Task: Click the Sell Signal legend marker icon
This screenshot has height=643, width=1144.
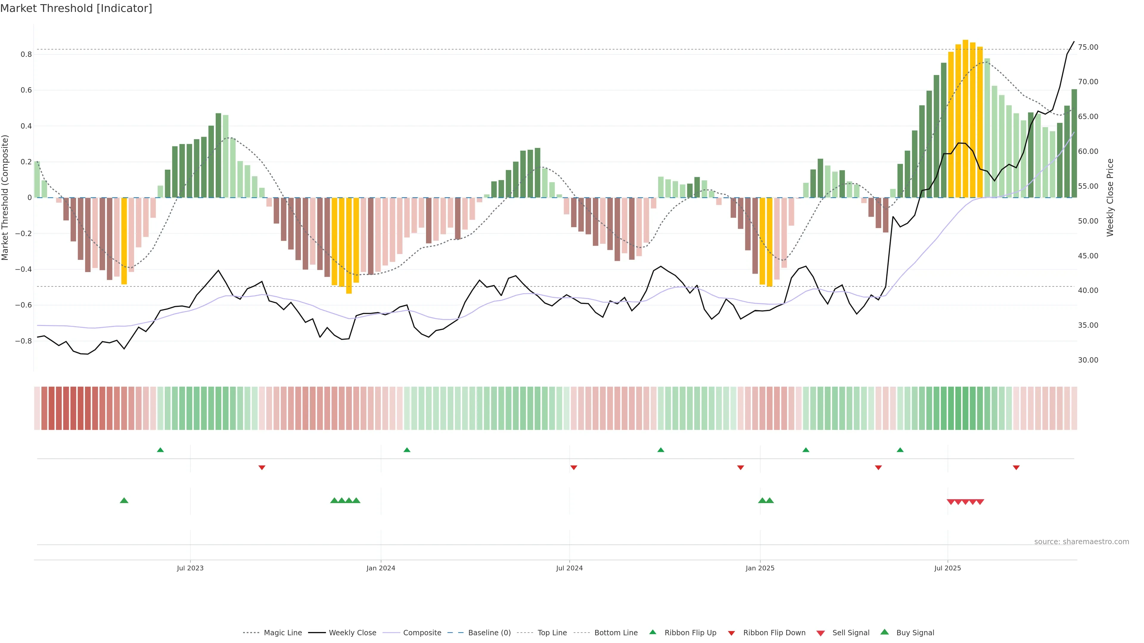Action: (820, 633)
